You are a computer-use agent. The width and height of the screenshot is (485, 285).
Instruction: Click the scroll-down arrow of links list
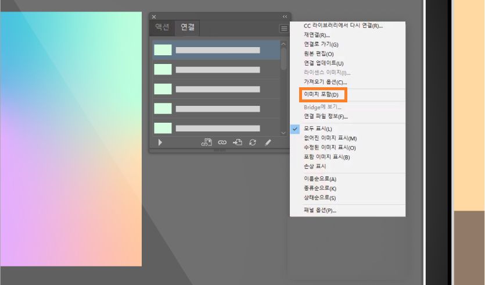tap(283, 133)
